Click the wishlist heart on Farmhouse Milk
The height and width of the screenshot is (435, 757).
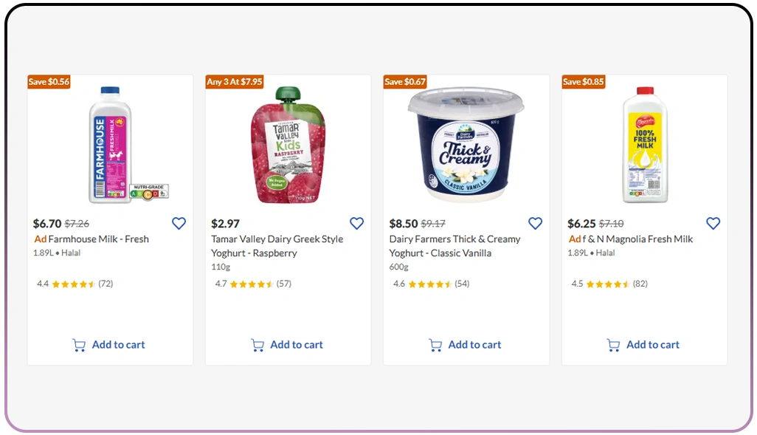[x=178, y=223]
